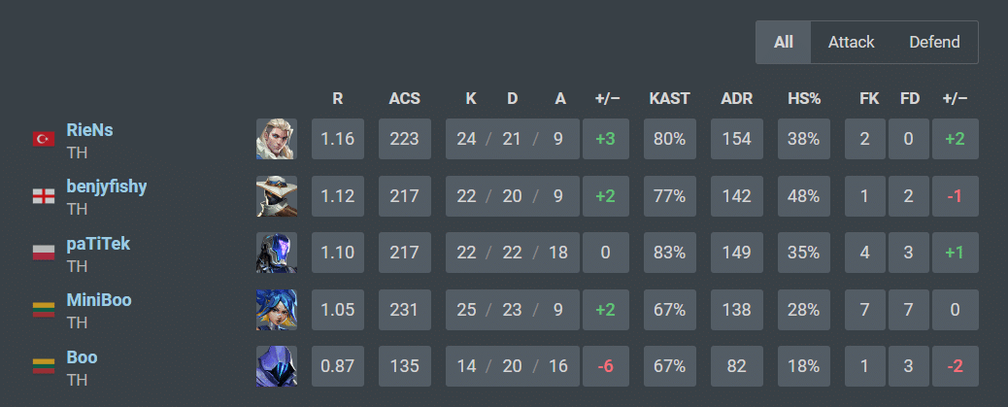
Task: Click benjyfishy's agent portrait icon
Action: pos(277,196)
